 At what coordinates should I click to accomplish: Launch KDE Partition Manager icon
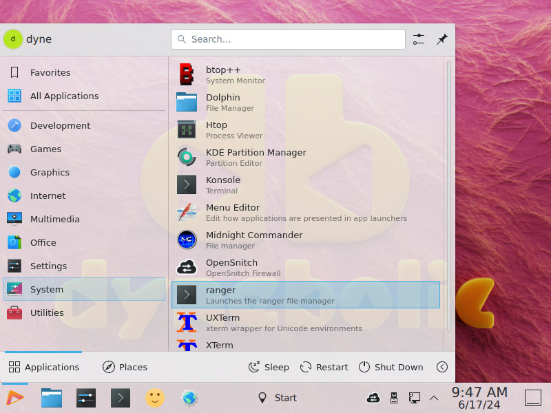pyautogui.click(x=186, y=157)
